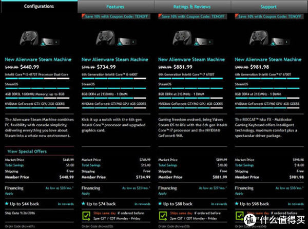Apply for financing on the $881.99 model

point(162,194)
